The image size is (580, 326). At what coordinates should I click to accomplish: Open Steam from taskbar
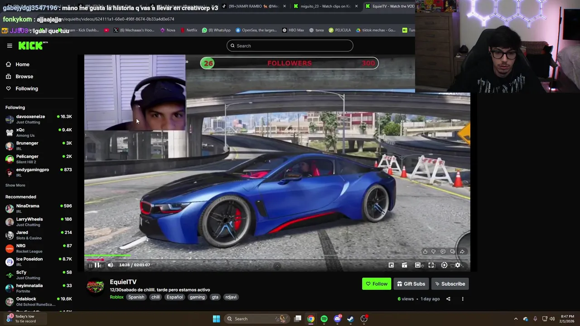pos(350,319)
